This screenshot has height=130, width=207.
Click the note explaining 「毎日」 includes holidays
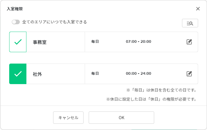click(x=161, y=90)
